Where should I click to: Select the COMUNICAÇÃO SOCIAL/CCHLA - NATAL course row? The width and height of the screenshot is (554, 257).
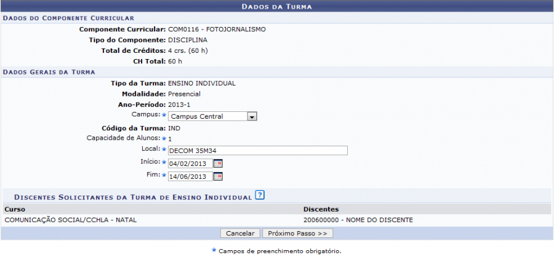[x=71, y=219]
